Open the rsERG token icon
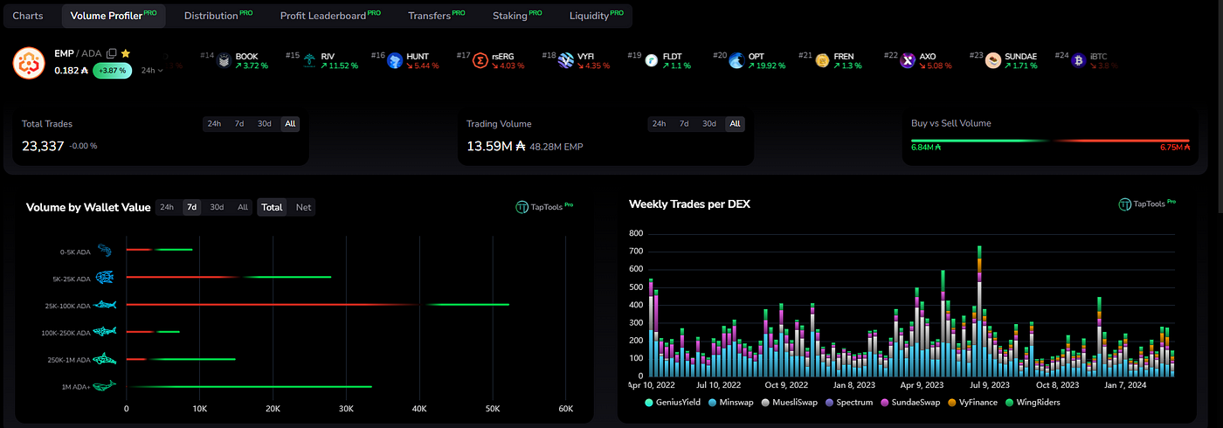The width and height of the screenshot is (1223, 428). (480, 60)
